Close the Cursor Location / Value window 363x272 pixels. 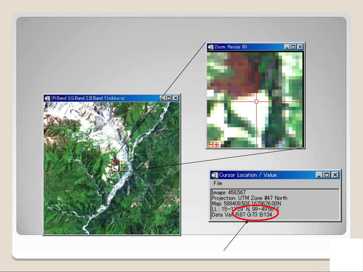335,175
